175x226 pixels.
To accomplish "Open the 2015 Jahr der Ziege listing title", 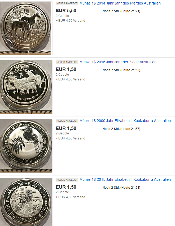I will coord(118,62).
